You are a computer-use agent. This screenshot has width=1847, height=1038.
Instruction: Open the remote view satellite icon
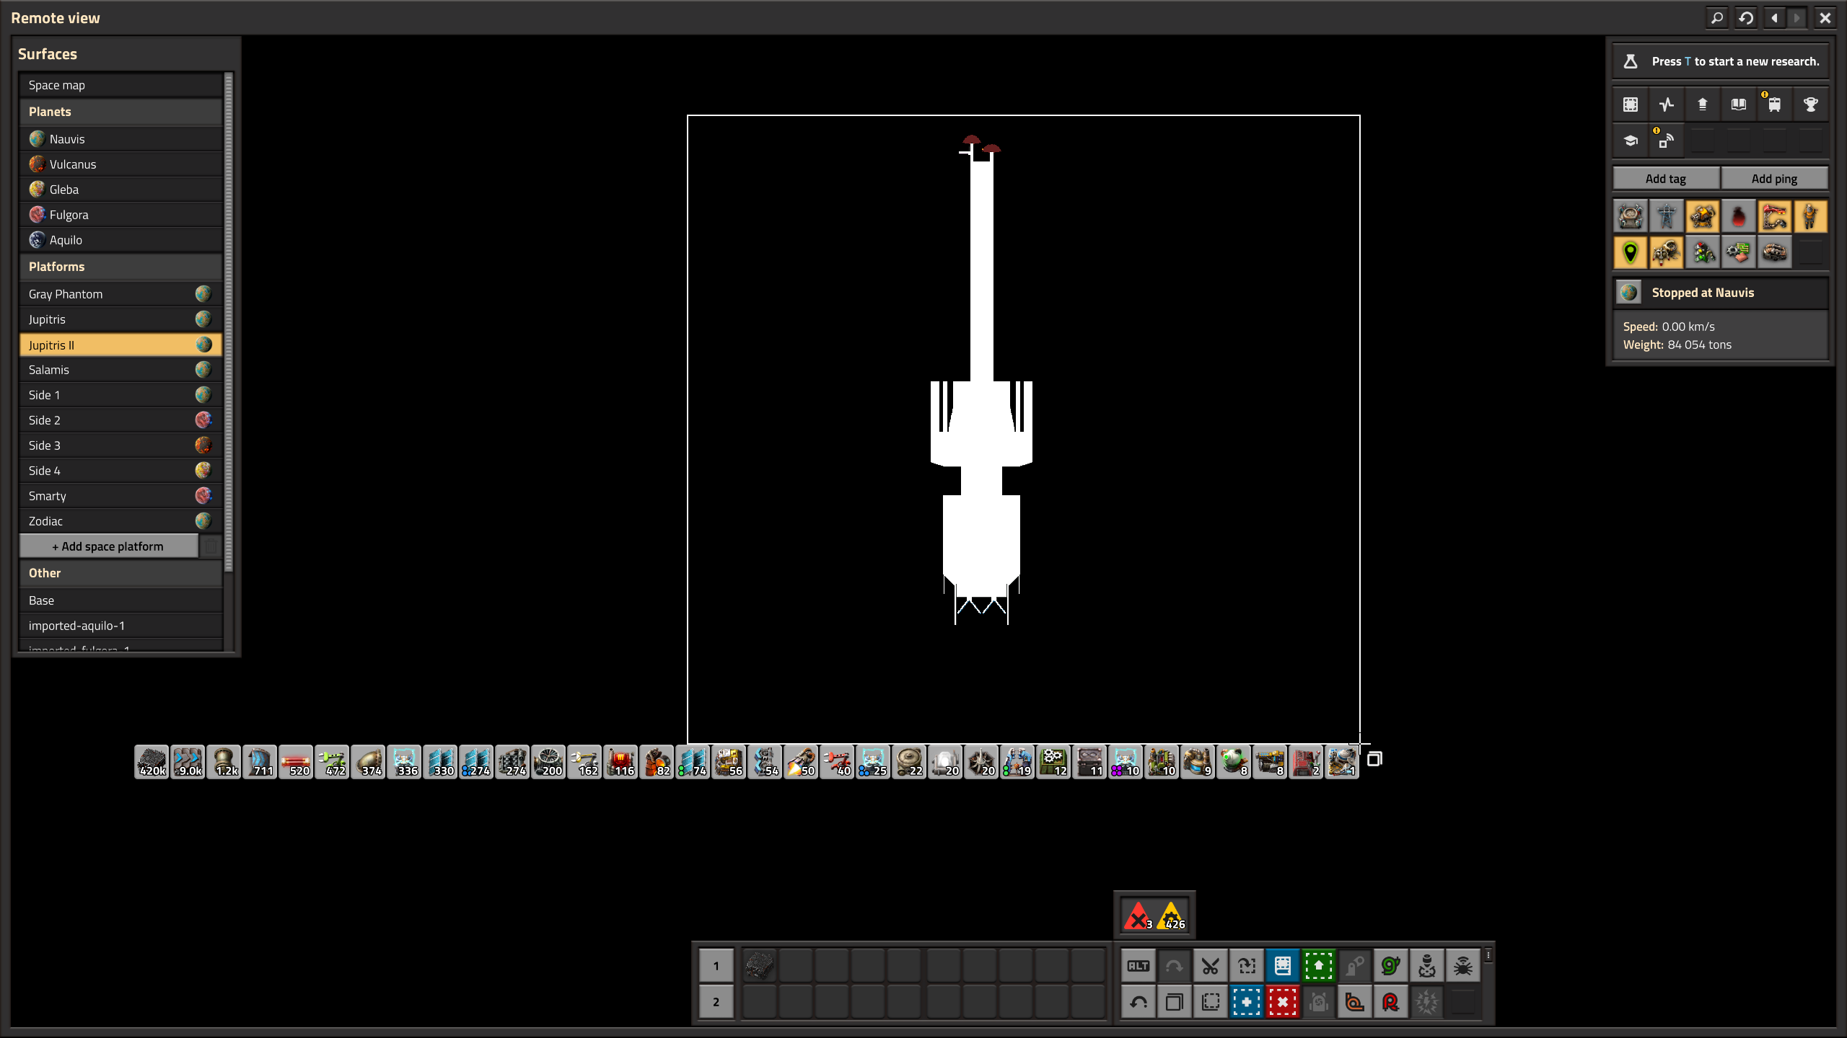(x=1666, y=141)
